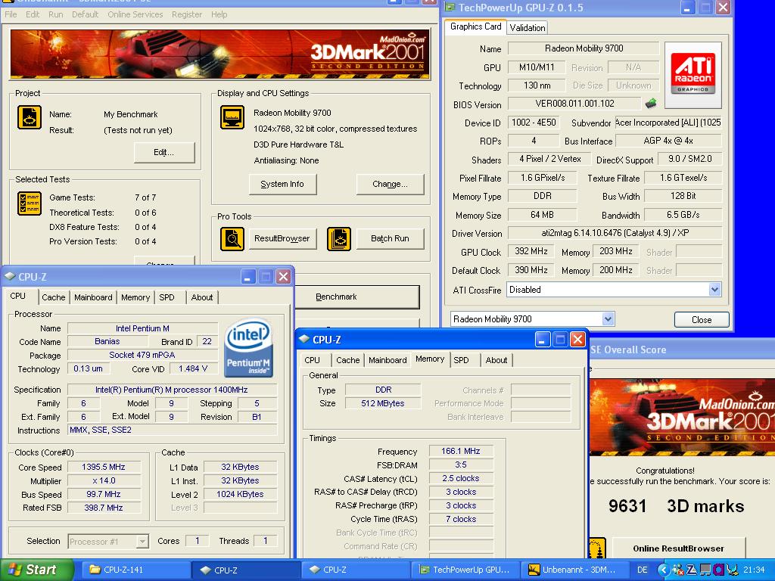Screen dimensions: 775x581
Task: Open About tab in left CPU-Z
Action: (201, 297)
